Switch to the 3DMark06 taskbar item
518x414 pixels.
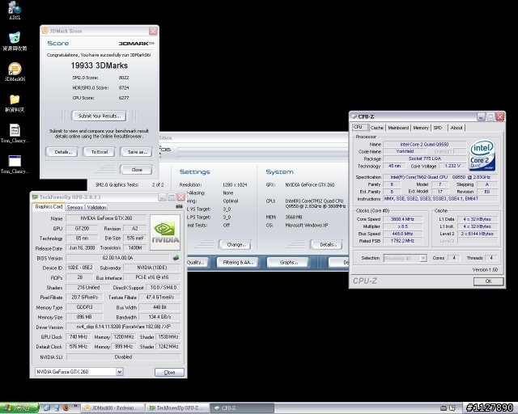(113, 408)
